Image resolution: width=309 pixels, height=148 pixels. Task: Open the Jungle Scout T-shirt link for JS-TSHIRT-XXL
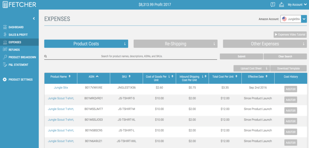pos(61,141)
